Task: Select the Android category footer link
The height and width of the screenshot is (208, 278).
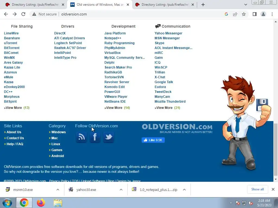Action: click(58, 156)
